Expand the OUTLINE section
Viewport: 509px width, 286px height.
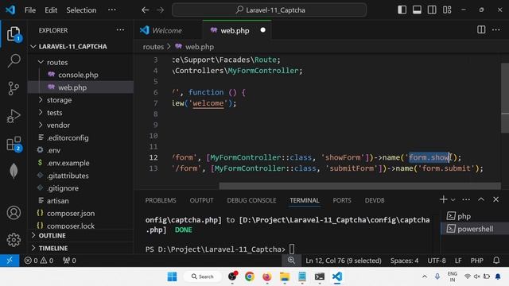pyautogui.click(x=80, y=235)
